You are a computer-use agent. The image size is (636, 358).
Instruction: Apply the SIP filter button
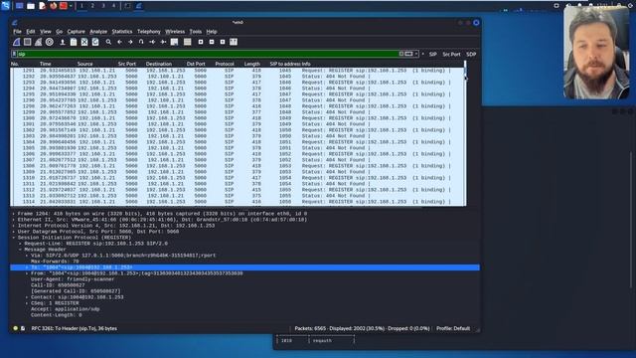[433, 54]
